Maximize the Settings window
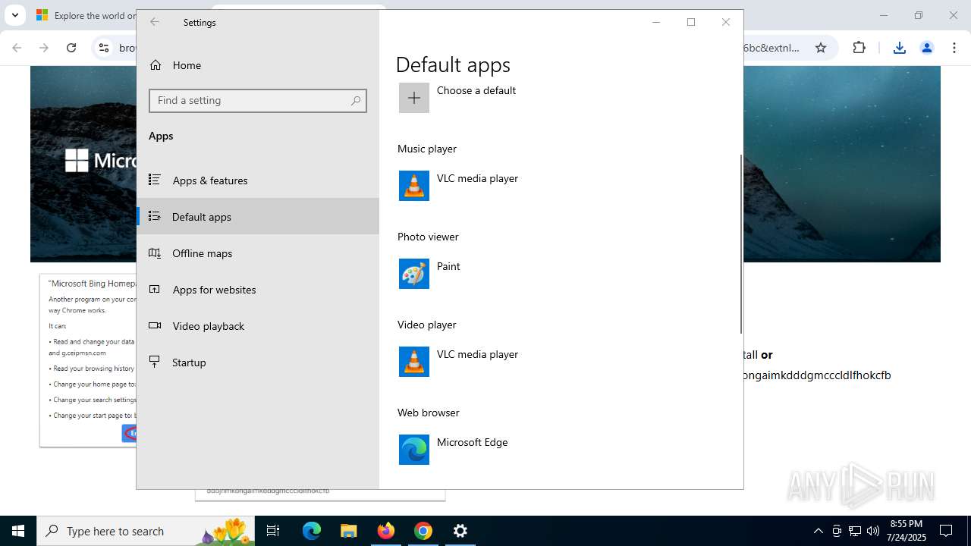971x546 pixels. tap(691, 22)
